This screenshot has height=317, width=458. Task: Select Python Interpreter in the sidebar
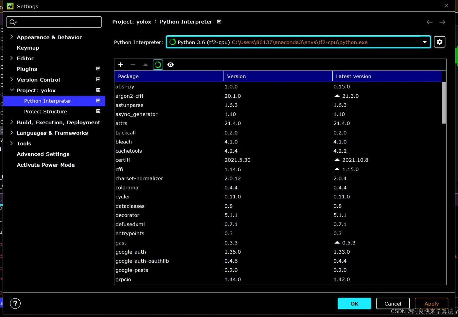54,101
